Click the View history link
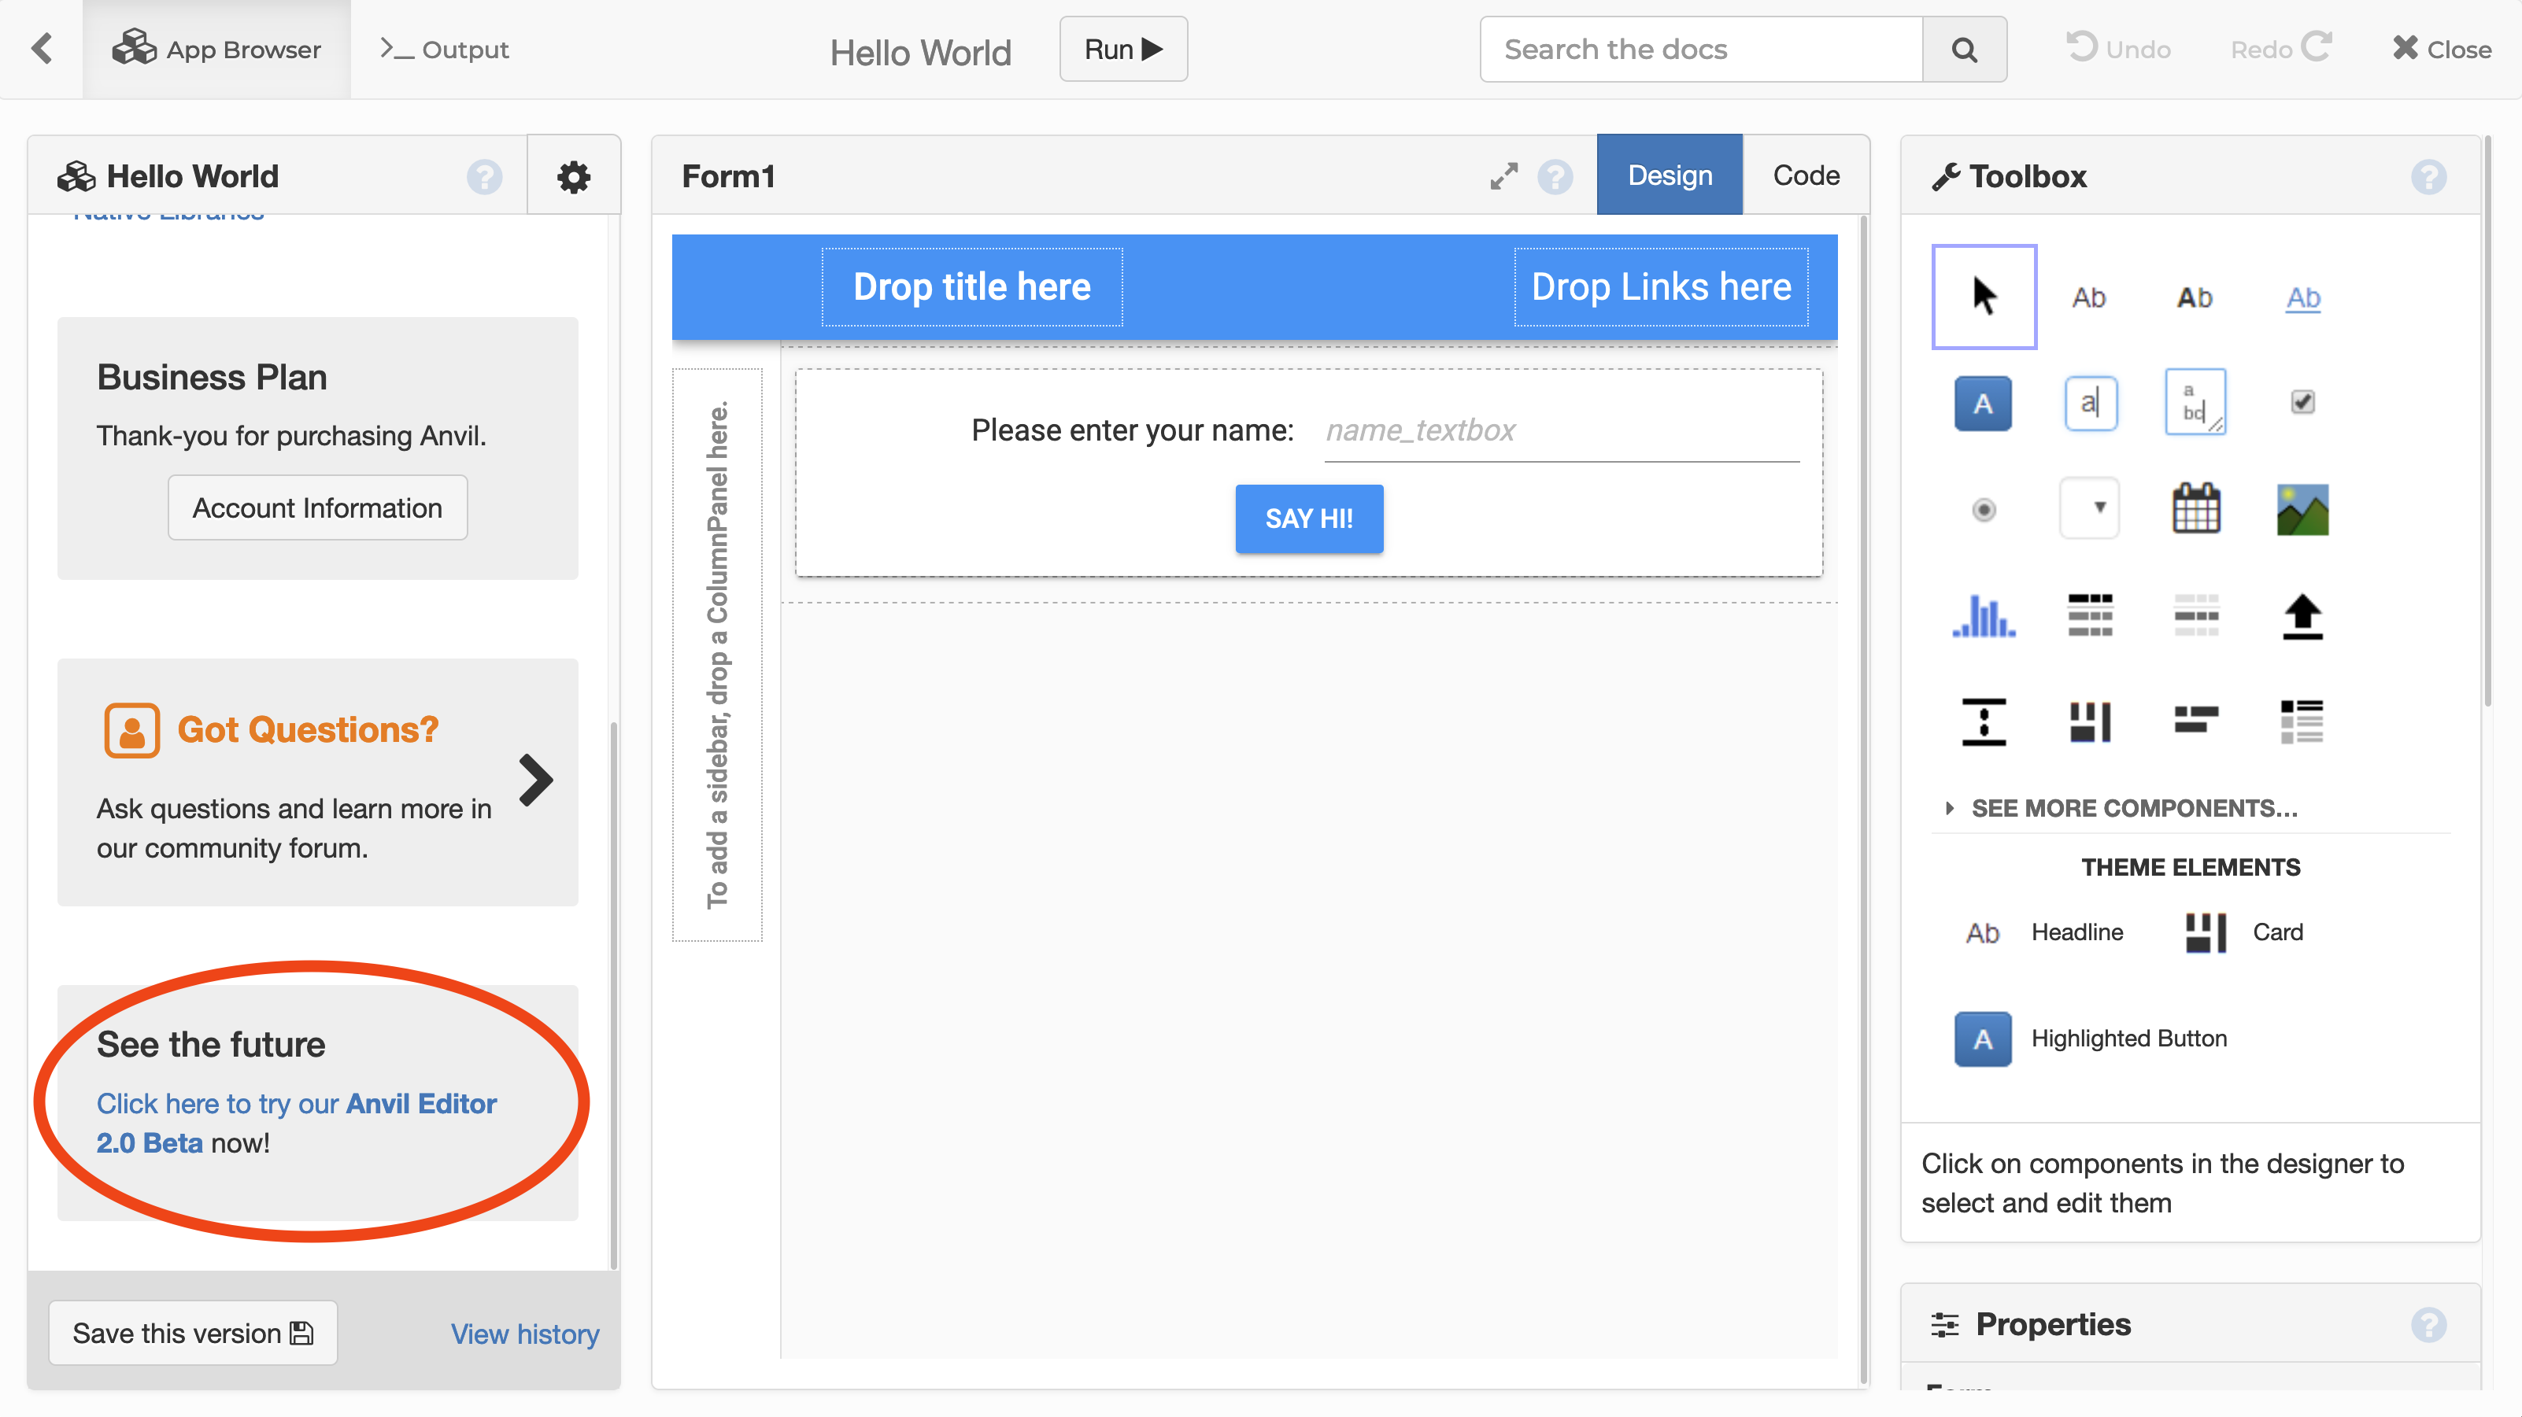The height and width of the screenshot is (1417, 2522). point(525,1333)
